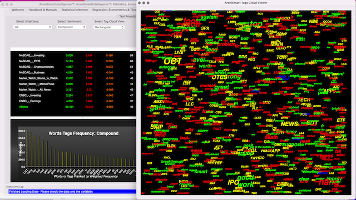Click the red problem tag

pos(226,44)
